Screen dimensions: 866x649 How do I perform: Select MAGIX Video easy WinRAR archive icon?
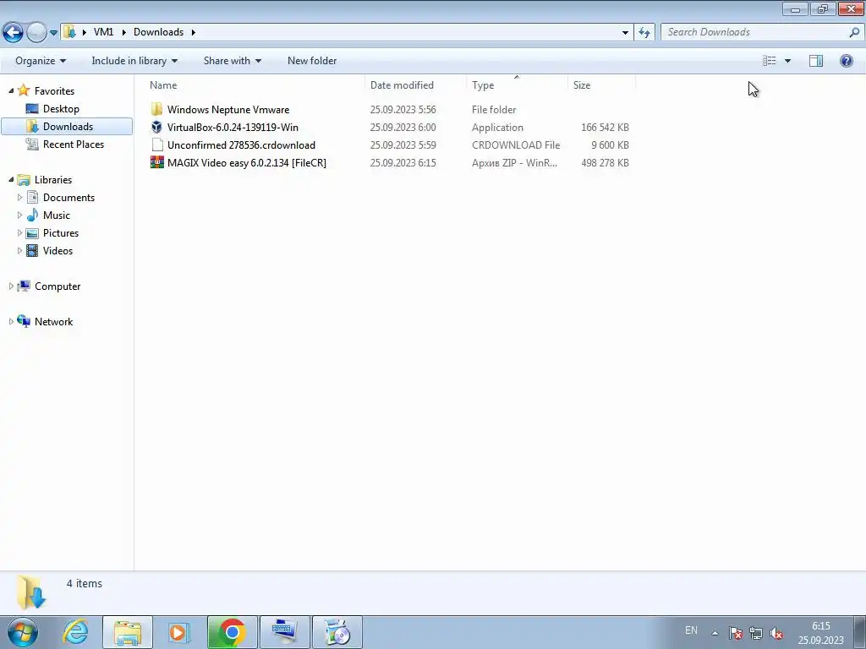156,162
